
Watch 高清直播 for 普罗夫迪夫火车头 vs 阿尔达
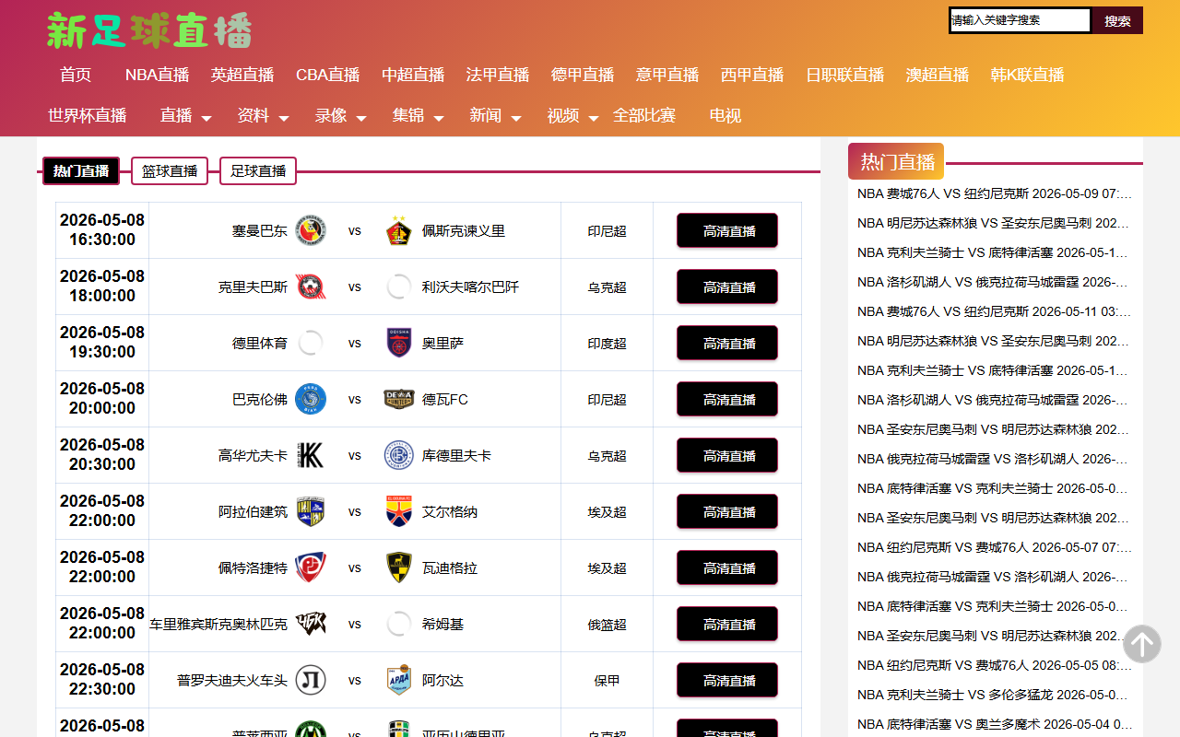tap(727, 680)
